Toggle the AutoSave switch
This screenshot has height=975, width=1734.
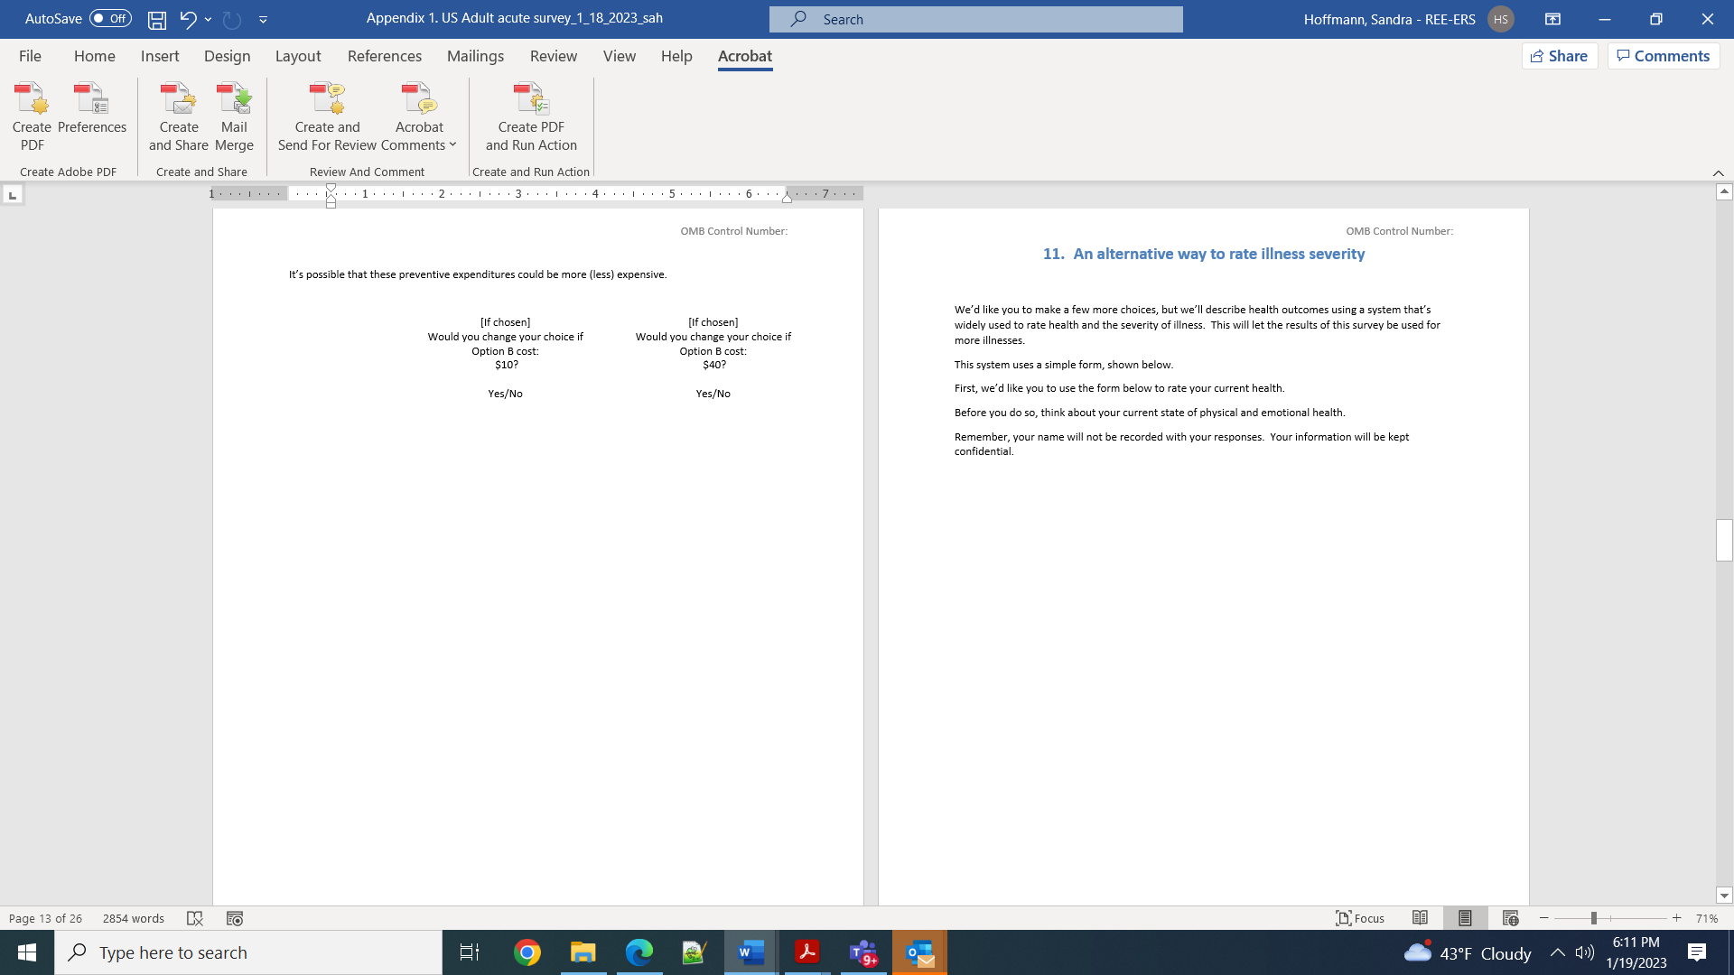click(x=110, y=19)
